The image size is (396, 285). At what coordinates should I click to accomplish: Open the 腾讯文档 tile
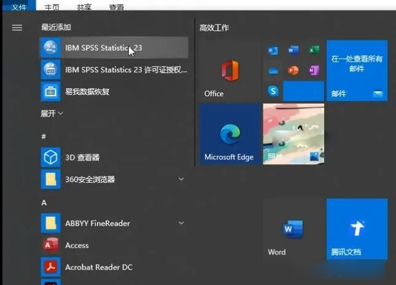tap(357, 229)
